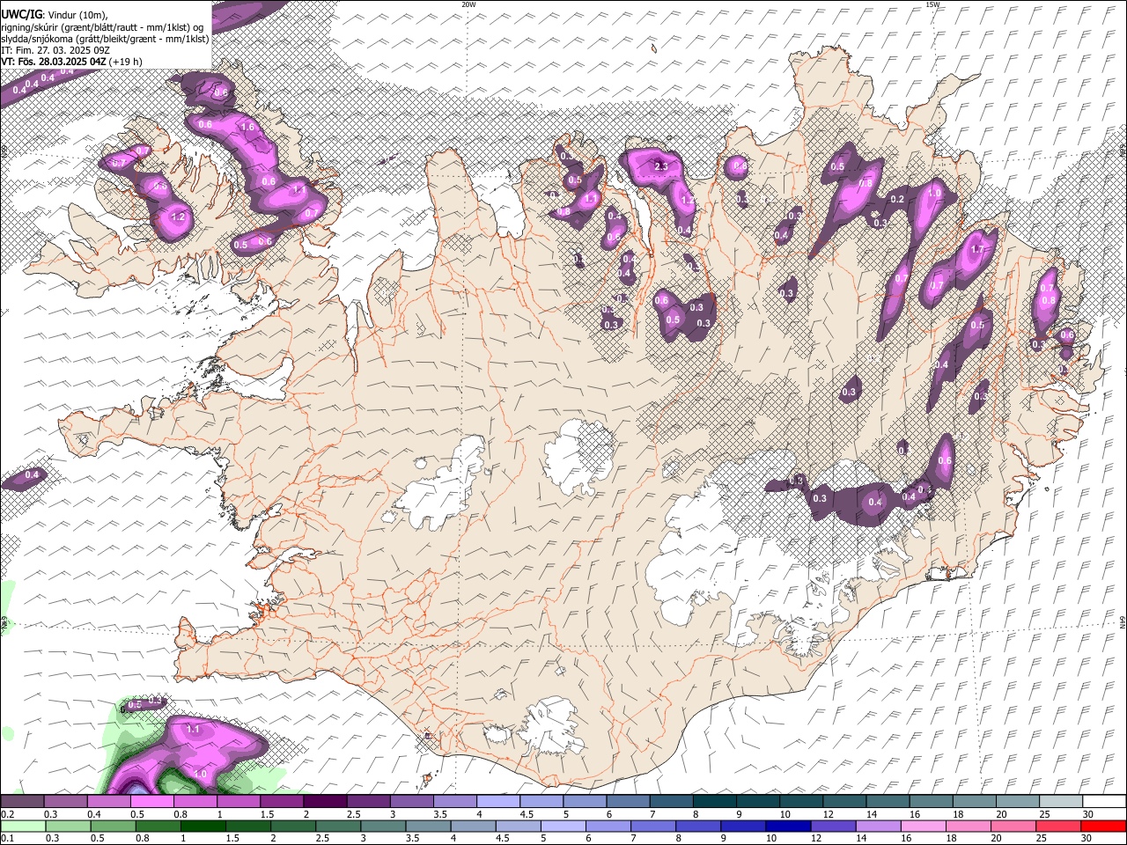Click the UWC/IG title in the header

point(21,15)
